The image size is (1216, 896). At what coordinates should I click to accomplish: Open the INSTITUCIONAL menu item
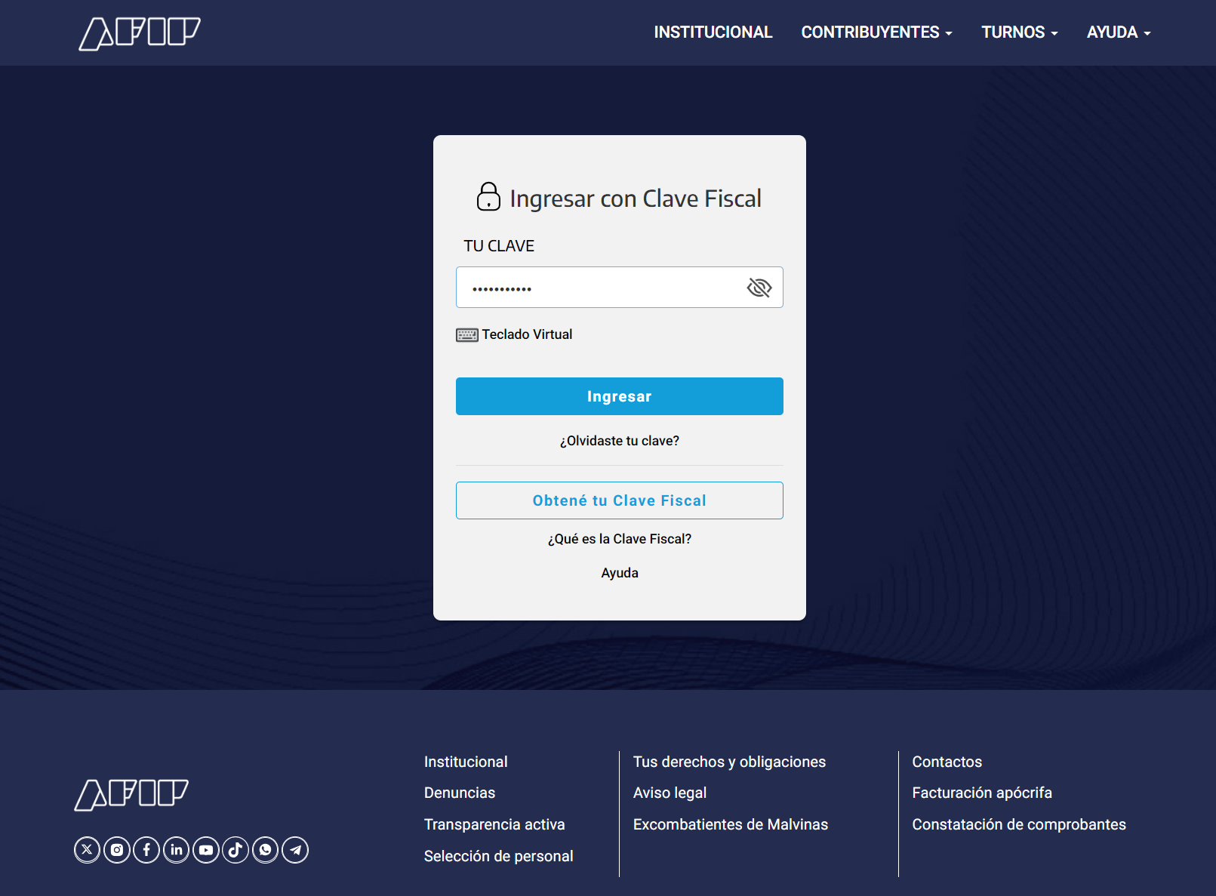pyautogui.click(x=713, y=32)
